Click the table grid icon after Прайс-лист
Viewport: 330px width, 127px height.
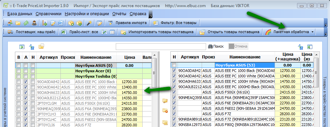coord(112,32)
